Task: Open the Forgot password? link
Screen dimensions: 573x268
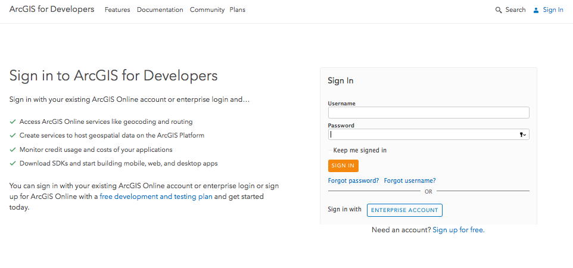Action: (x=353, y=180)
